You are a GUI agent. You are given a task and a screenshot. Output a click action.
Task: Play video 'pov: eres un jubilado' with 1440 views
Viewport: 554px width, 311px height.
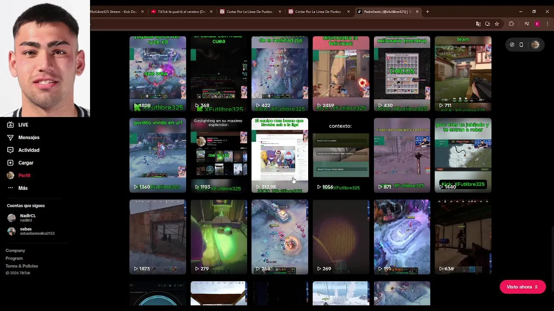pyautogui.click(x=463, y=155)
